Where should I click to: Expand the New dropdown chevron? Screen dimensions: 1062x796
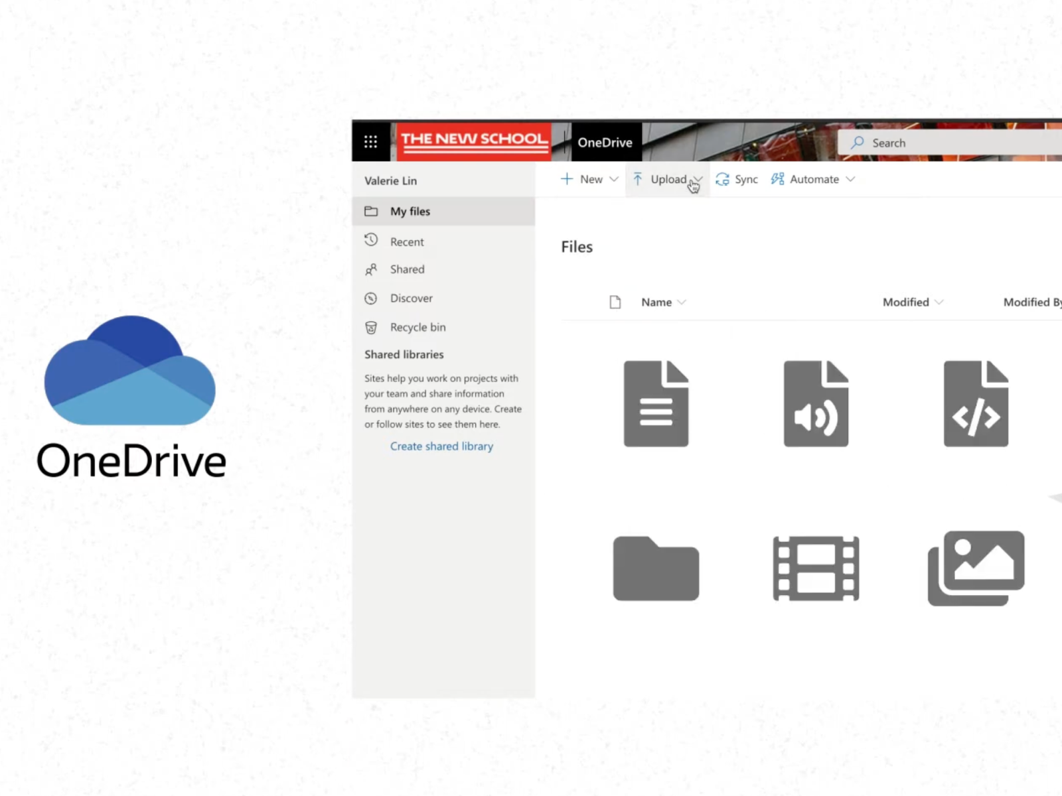tap(614, 179)
